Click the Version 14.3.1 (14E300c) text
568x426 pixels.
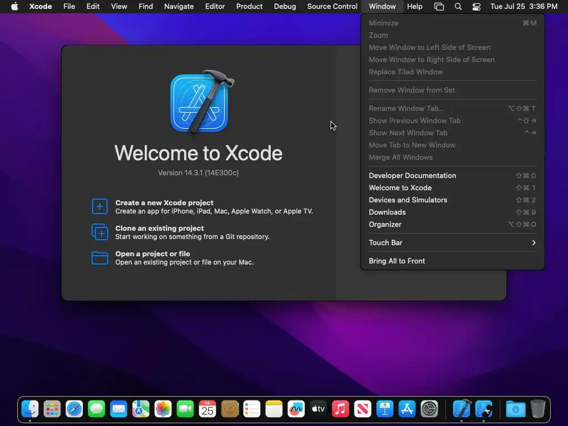pyautogui.click(x=198, y=173)
